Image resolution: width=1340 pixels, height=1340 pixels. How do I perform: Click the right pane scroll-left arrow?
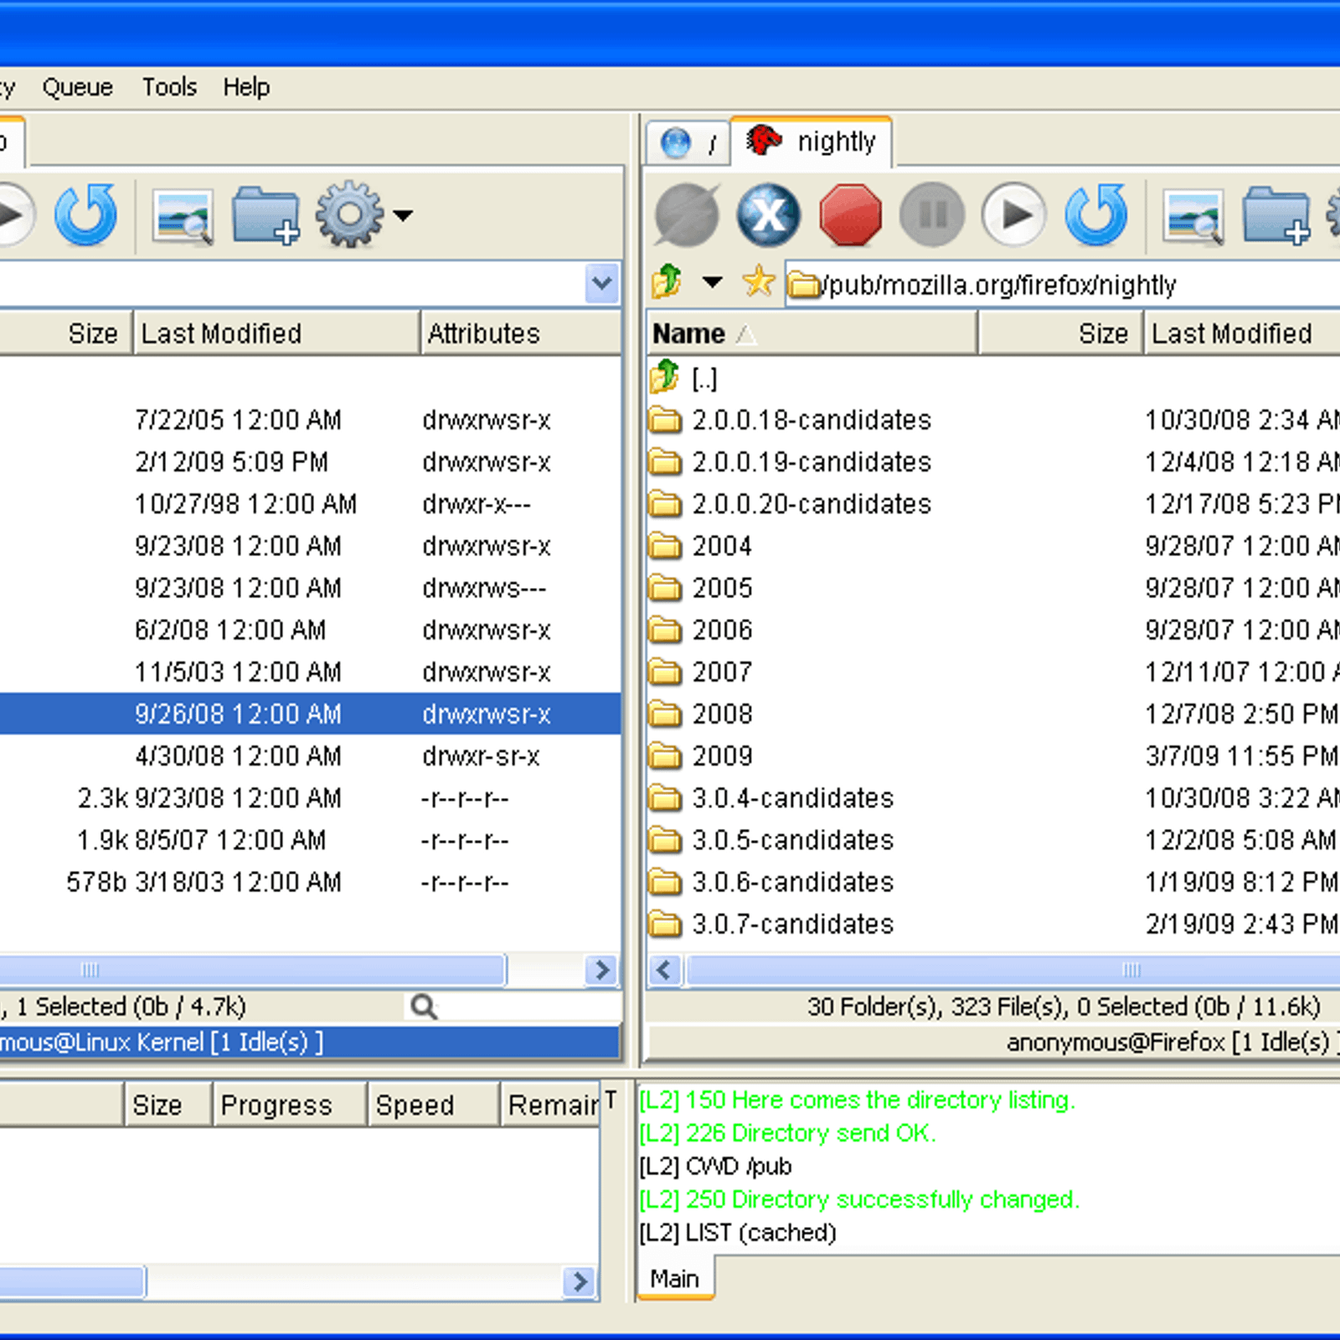click(665, 970)
